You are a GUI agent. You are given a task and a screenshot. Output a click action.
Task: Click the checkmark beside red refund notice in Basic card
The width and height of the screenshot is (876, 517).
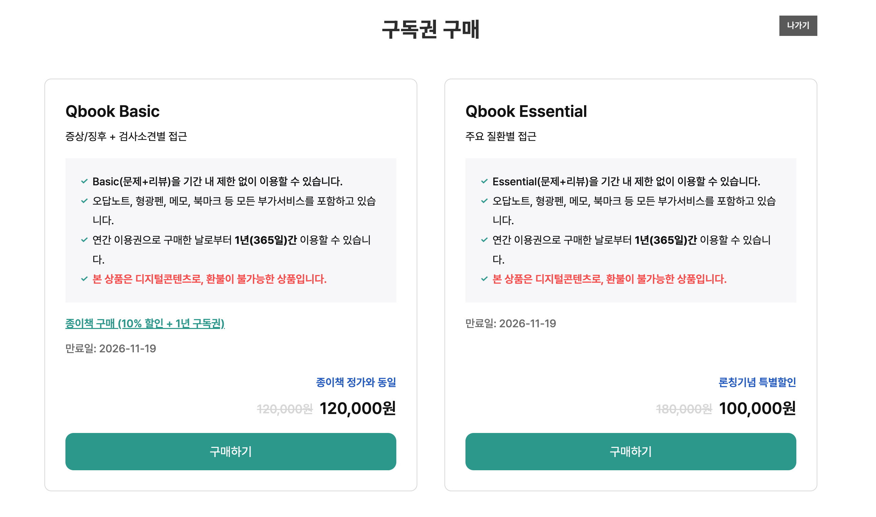[x=84, y=279]
